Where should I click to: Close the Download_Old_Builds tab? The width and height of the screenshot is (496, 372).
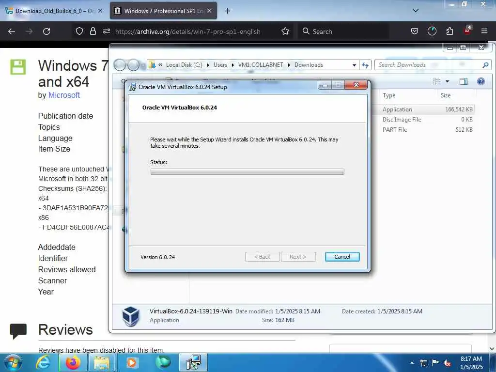tap(100, 11)
